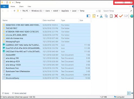Image resolution: width=134 pixels, height=99 pixels.
Task: Select the 6738BA0A folder
Action: pyautogui.click(x=46, y=32)
